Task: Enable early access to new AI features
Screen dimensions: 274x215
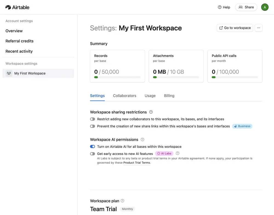Action: click(x=92, y=154)
